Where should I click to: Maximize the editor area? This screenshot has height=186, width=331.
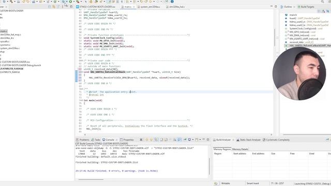276,7
